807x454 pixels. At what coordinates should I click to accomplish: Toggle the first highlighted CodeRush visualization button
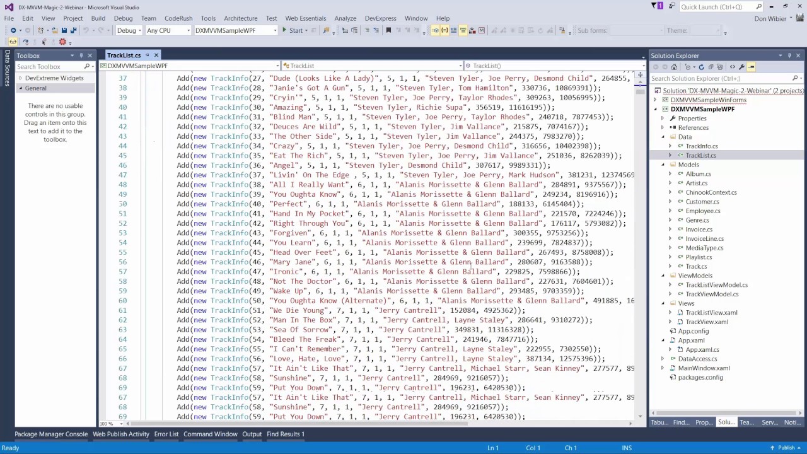click(435, 30)
